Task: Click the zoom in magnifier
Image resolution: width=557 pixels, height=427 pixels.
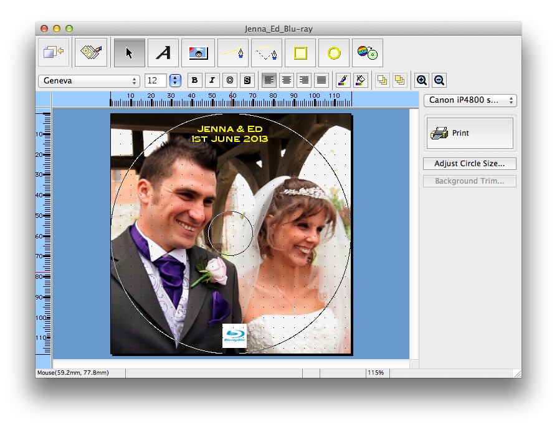Action: [422, 80]
